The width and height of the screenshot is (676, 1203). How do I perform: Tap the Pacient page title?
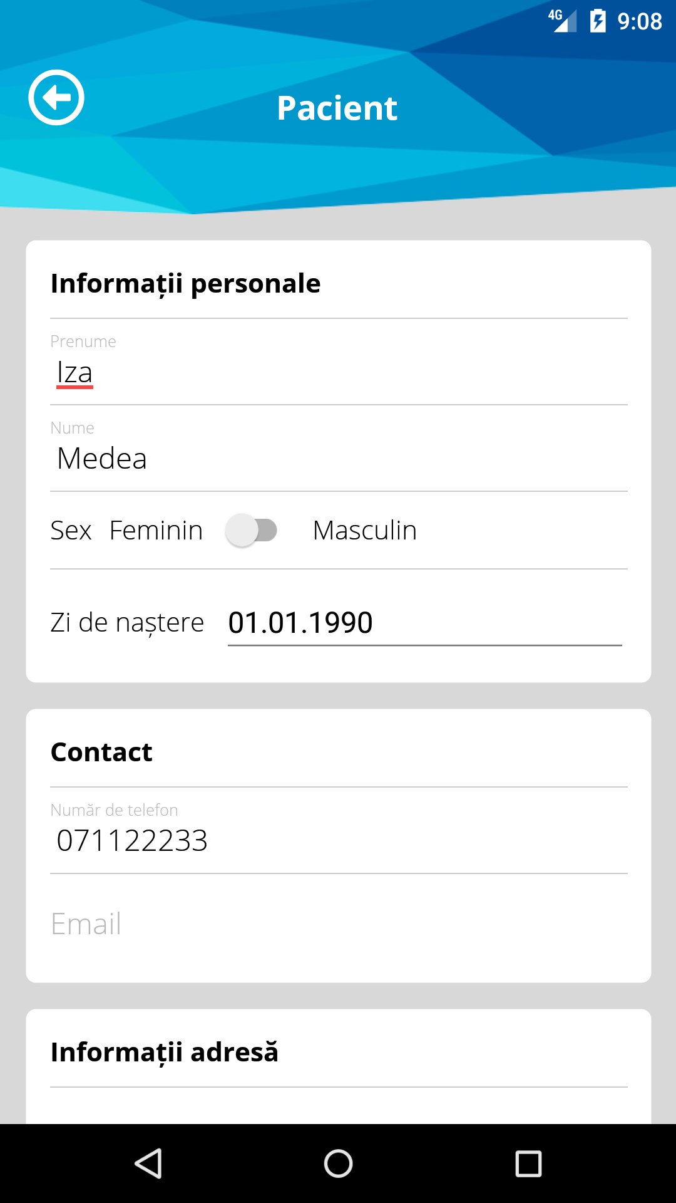pyautogui.click(x=337, y=108)
